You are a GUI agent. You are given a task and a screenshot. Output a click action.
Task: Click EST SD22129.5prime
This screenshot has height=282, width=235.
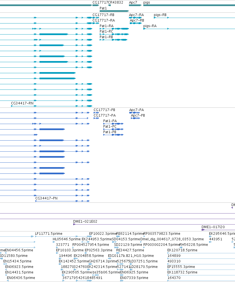[128, 245]
